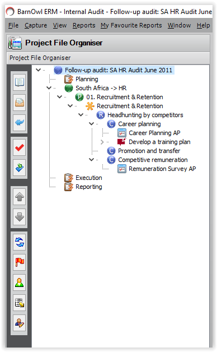Click the Execution clipboard icon

[69, 178]
